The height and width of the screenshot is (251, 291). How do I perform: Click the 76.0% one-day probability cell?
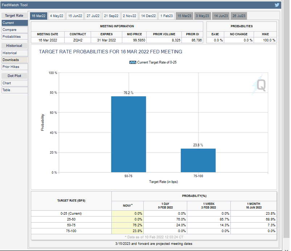tap(165, 219)
